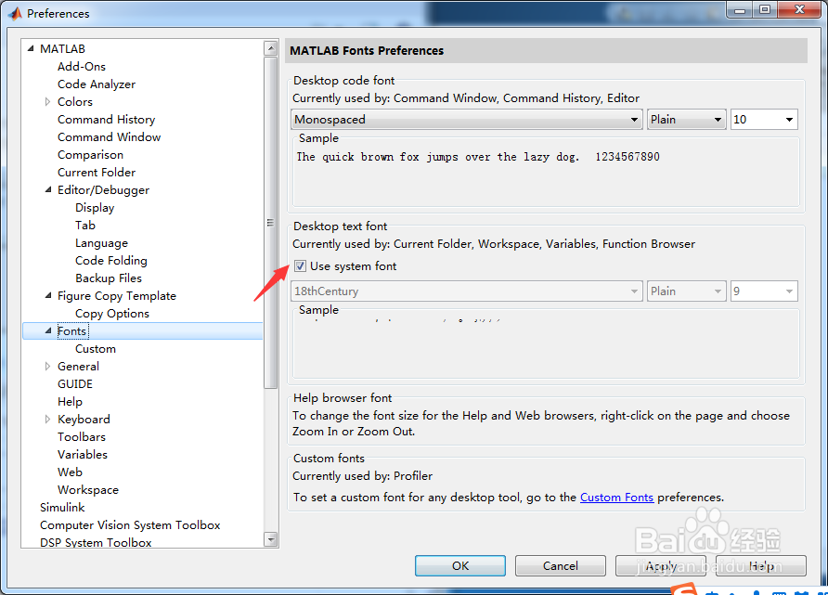Open Workspace preferences
This screenshot has width=828, height=595.
pos(87,490)
